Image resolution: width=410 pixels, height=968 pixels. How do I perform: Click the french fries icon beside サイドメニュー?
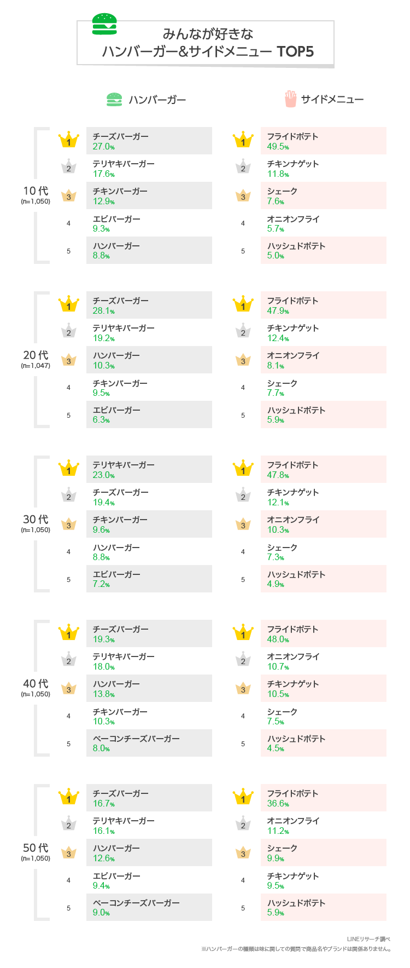pos(290,99)
